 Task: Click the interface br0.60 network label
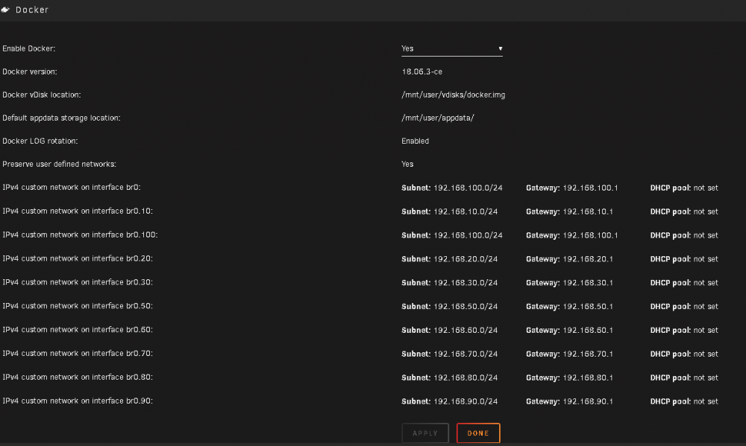(x=78, y=330)
